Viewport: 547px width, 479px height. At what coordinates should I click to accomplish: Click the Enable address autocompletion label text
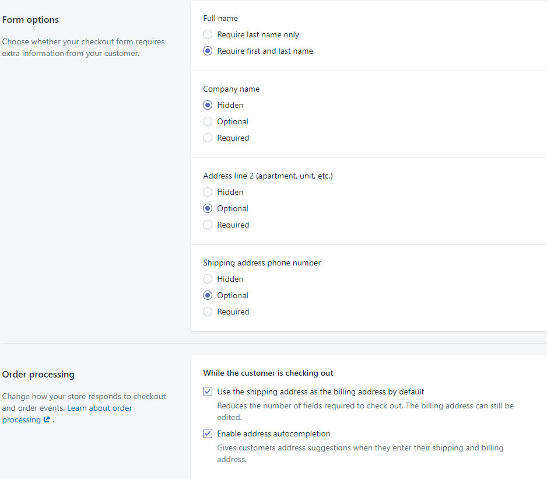pos(273,433)
